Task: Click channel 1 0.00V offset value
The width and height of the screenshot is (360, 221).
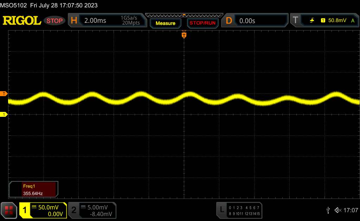Action: tap(55, 214)
